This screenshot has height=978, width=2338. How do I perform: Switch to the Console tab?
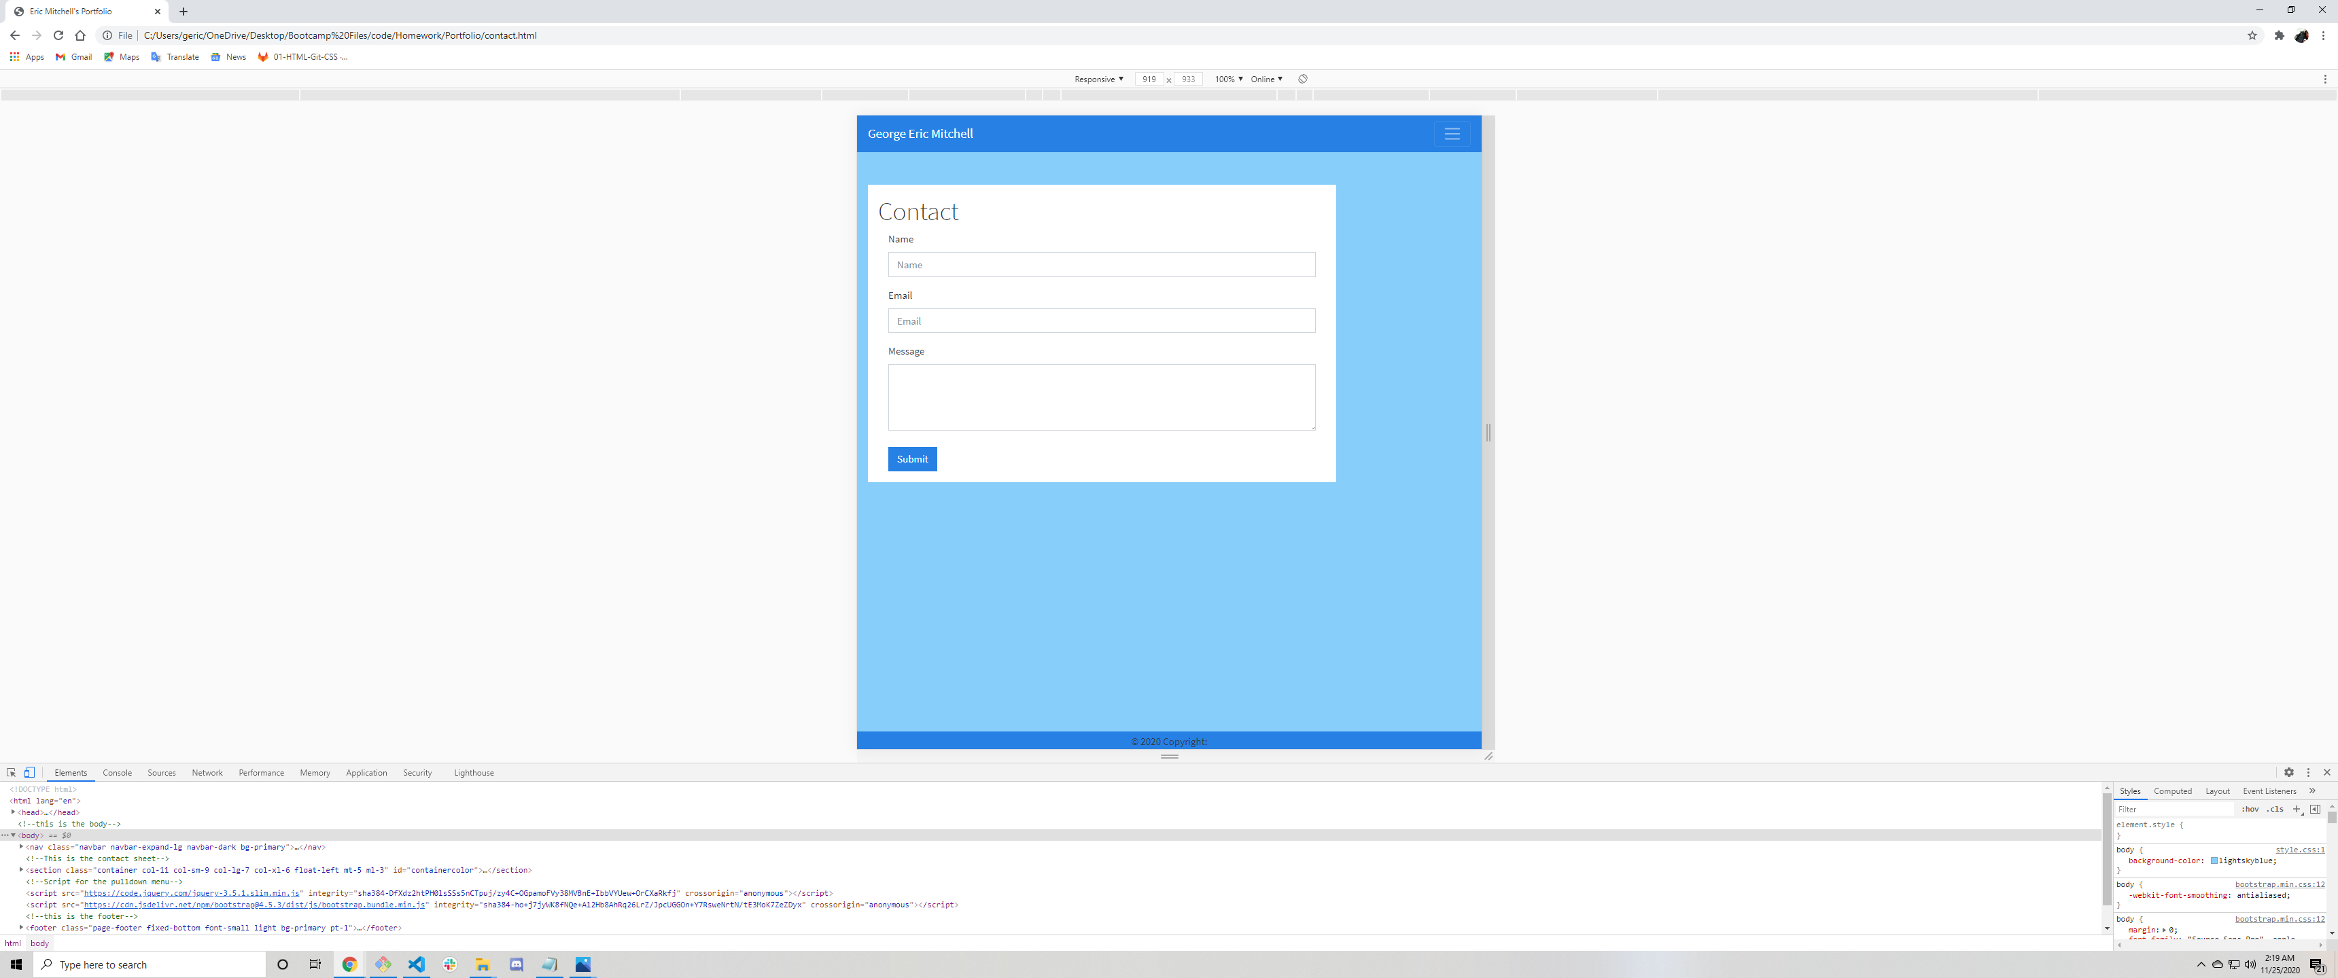point(117,773)
